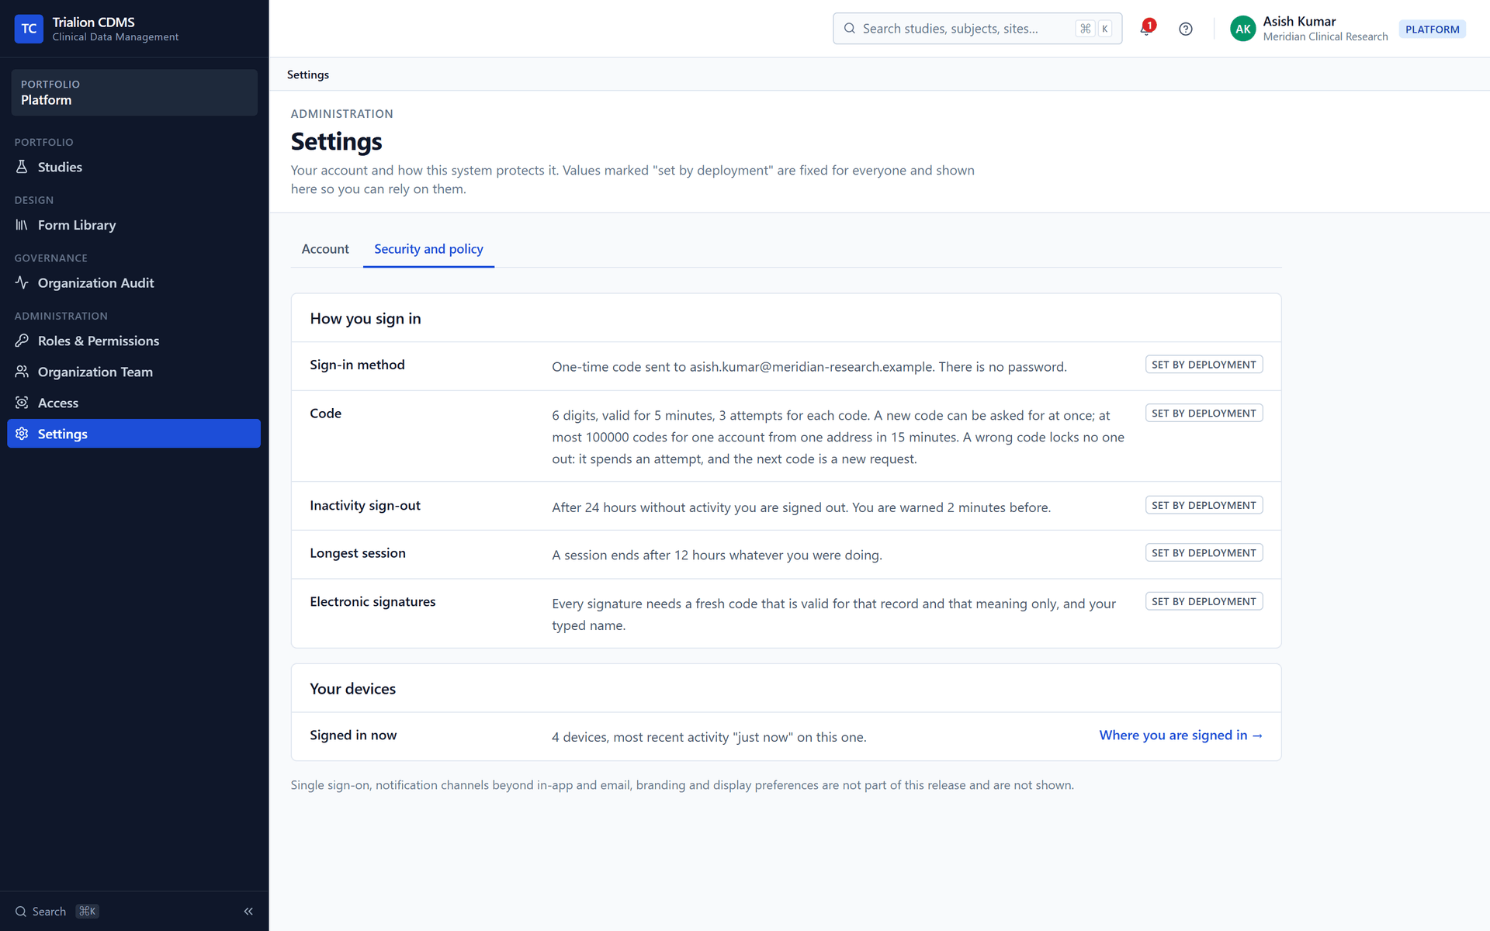
Task: Click the Signed in now label
Action: [353, 735]
